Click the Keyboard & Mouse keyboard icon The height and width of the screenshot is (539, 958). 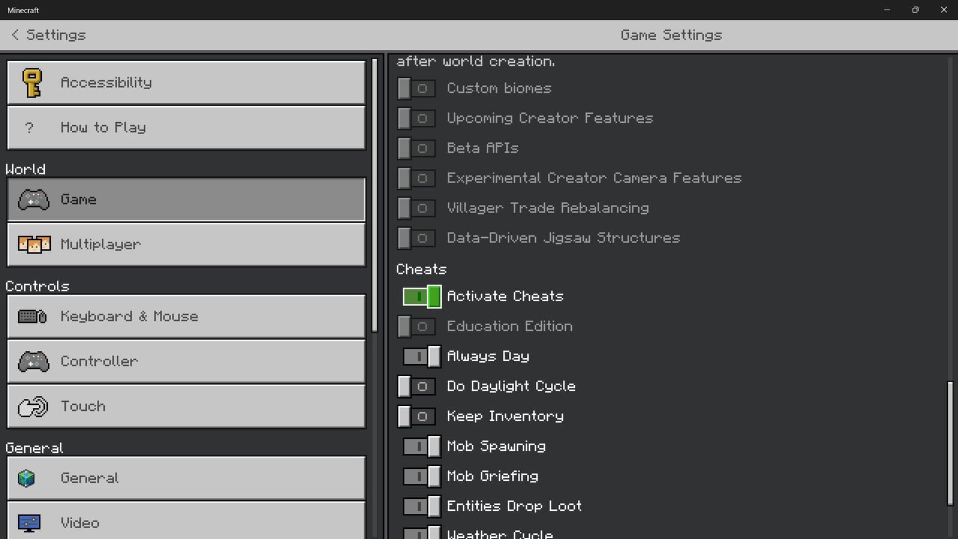pos(32,316)
